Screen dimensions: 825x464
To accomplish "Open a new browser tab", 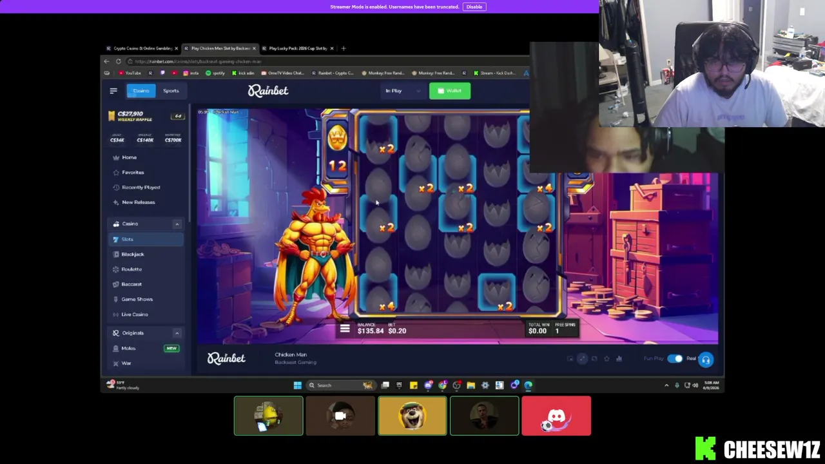I will click(x=344, y=48).
